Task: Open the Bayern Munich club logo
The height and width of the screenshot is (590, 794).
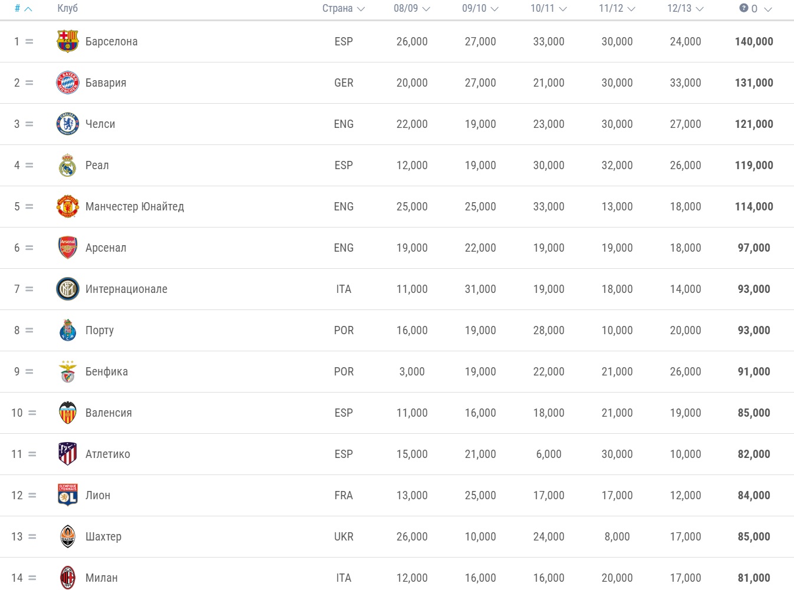Action: (x=68, y=83)
